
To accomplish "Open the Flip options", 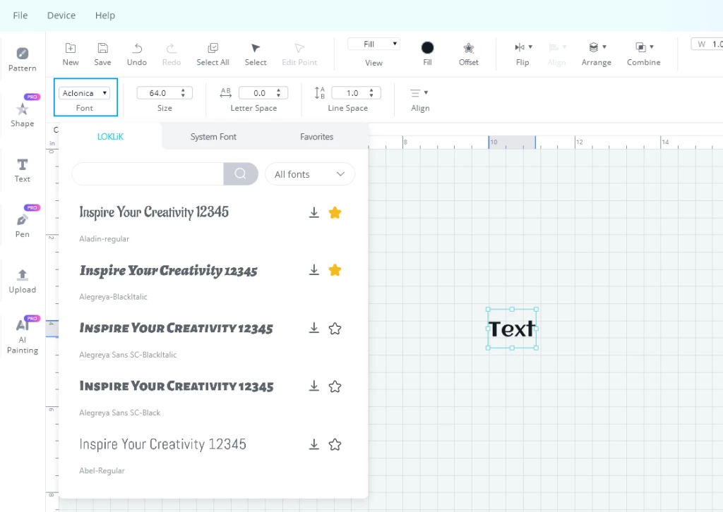I will tap(523, 54).
